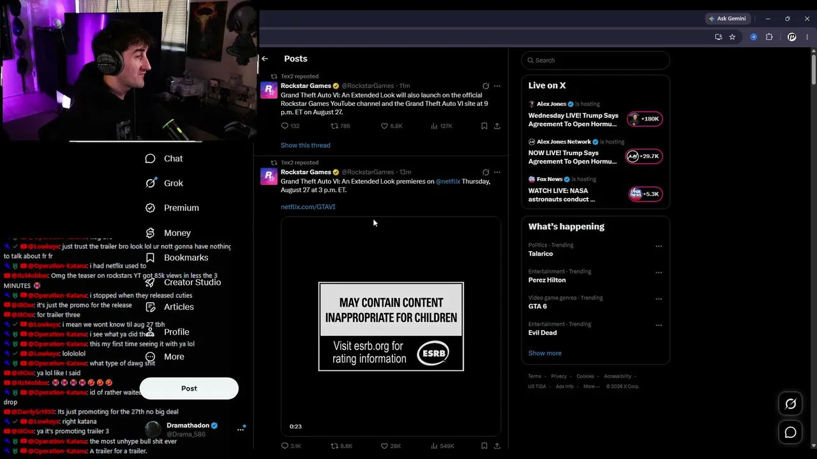Open Money in the X sidebar
Image resolution: width=817 pixels, height=459 pixels.
coord(168,233)
